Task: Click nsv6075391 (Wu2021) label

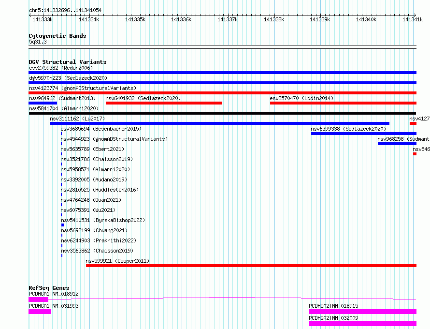Action: click(88, 210)
